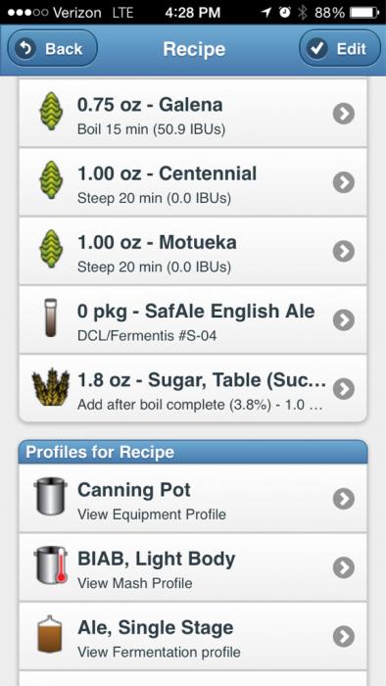The image size is (386, 686).
Task: Select the Sugar, Table ingredient row
Action: 193,388
